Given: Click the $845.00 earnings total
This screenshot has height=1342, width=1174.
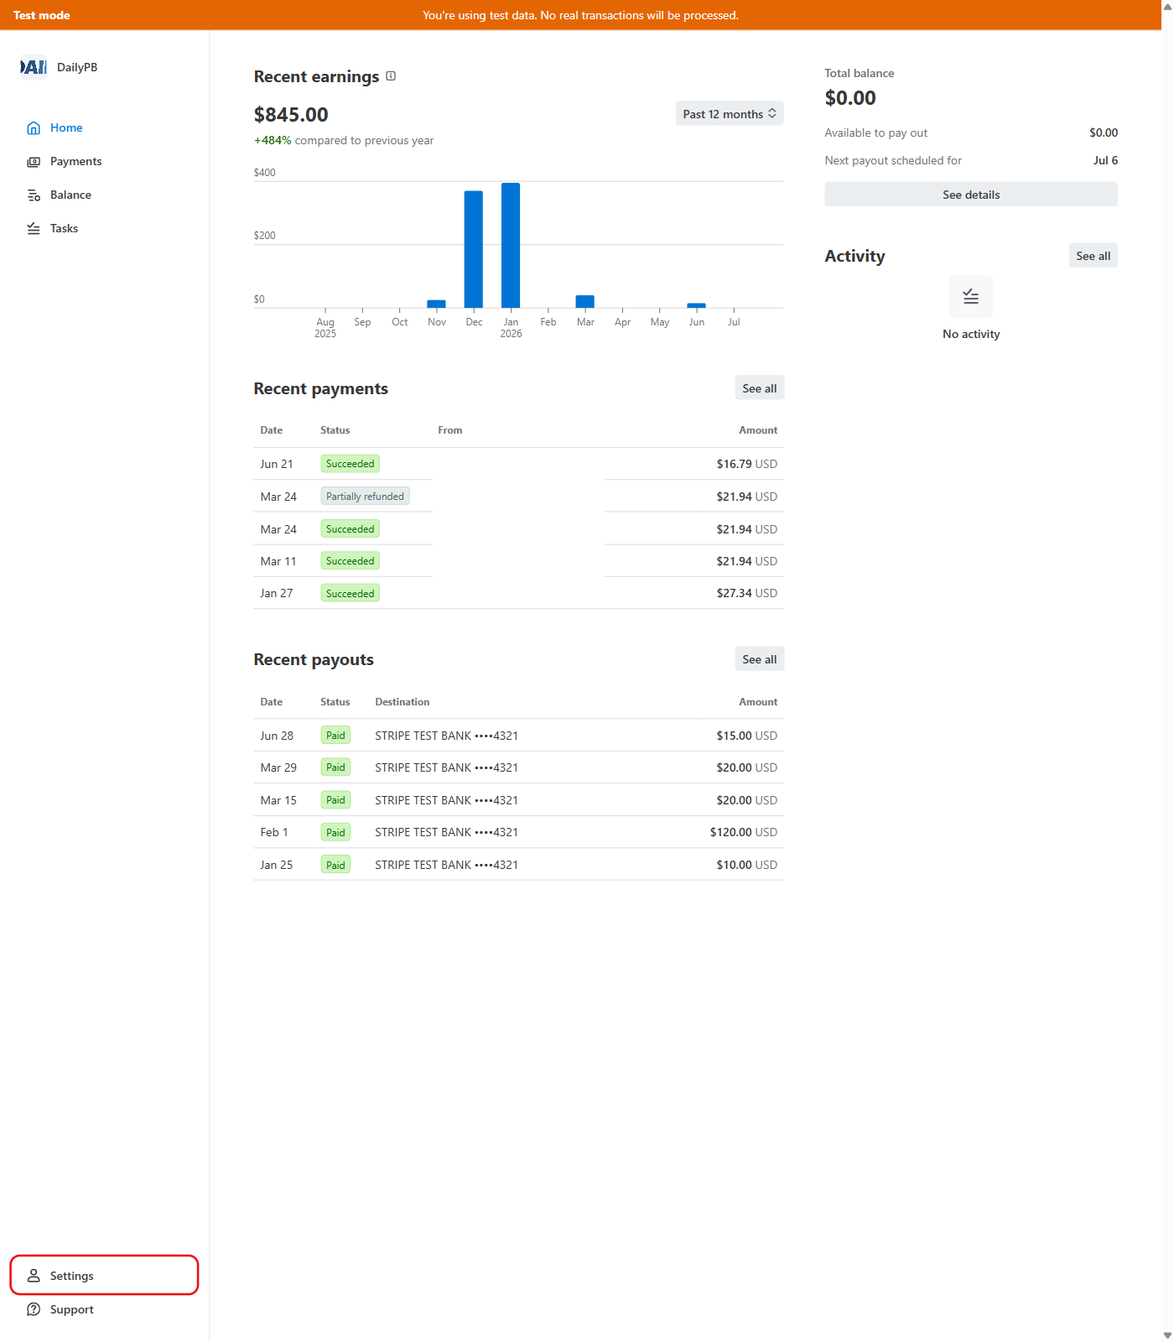Looking at the screenshot, I should coord(291,114).
